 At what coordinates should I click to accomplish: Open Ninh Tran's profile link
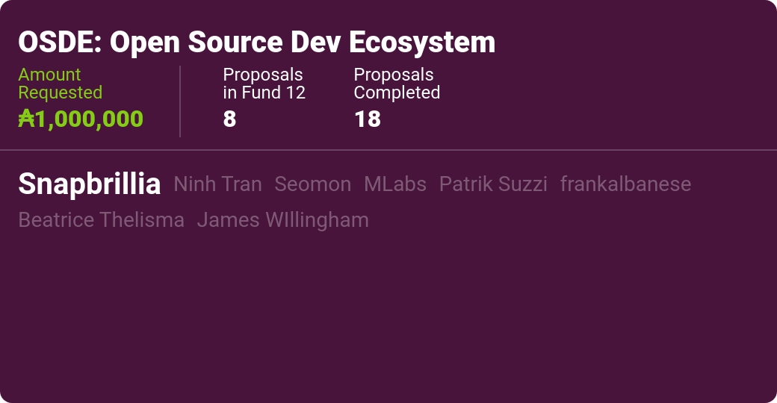(217, 184)
